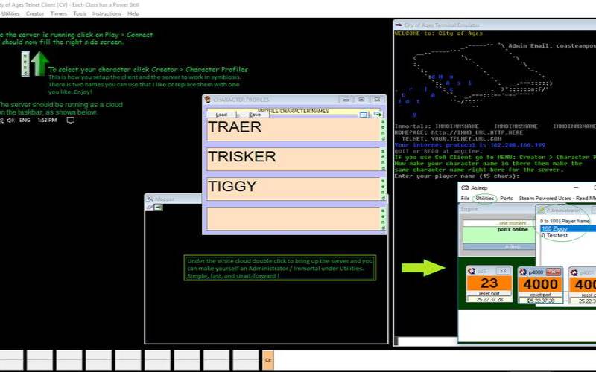Open the Instructions menu
The width and height of the screenshot is (596, 372).
(107, 13)
